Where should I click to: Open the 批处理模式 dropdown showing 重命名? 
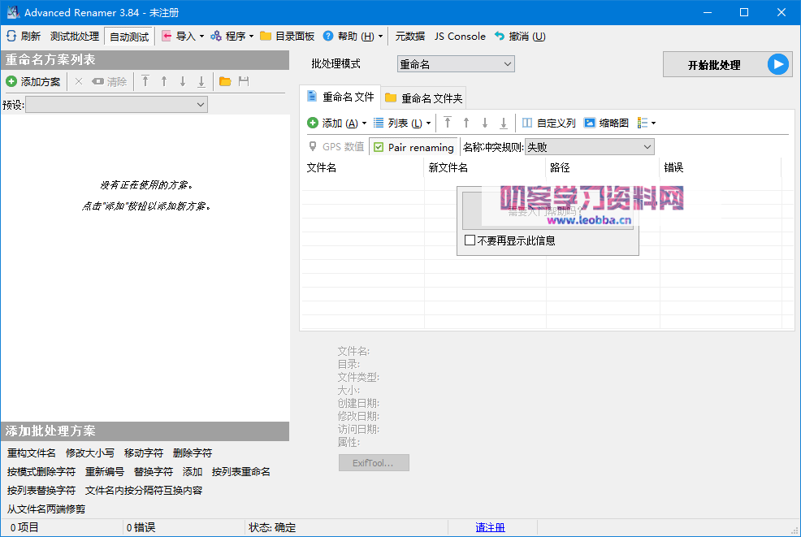pyautogui.click(x=455, y=63)
